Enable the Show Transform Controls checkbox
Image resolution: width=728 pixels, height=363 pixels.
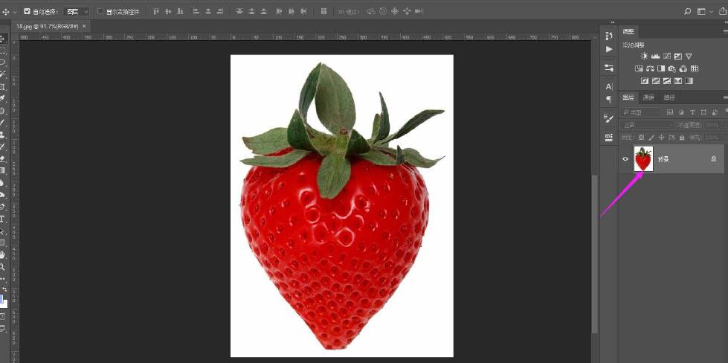point(100,11)
